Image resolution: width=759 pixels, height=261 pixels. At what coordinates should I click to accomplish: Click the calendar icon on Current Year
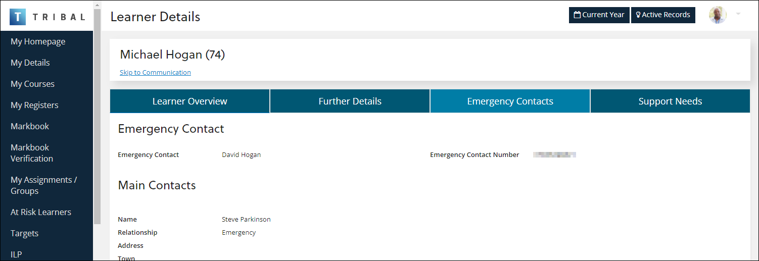pyautogui.click(x=577, y=15)
